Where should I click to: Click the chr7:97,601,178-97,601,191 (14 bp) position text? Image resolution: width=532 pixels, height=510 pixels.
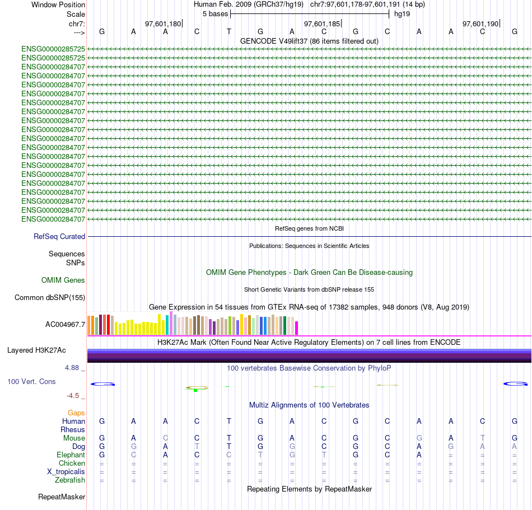point(367,4)
